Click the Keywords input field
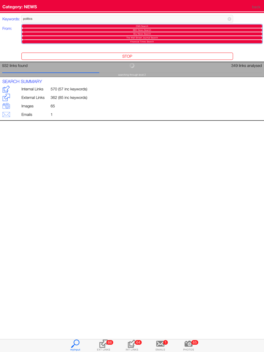This screenshot has width=264, height=352. 127,19
